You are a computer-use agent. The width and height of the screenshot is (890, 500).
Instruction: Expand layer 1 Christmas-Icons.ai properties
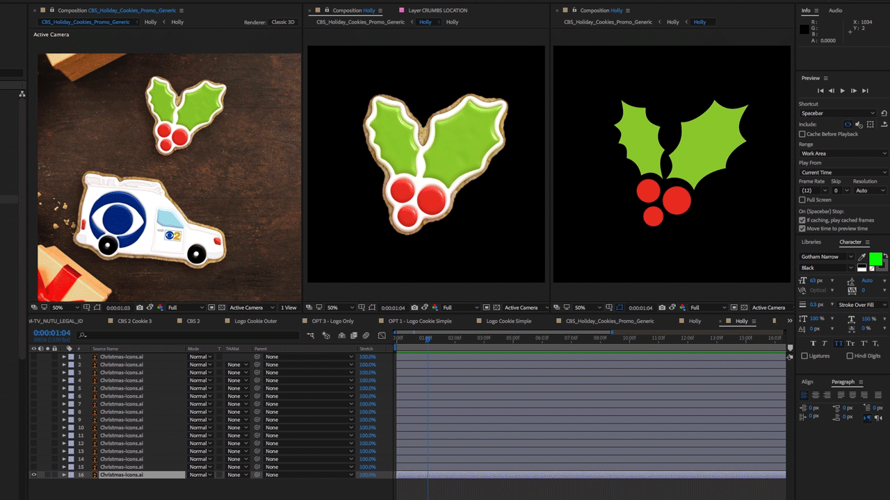coord(64,357)
